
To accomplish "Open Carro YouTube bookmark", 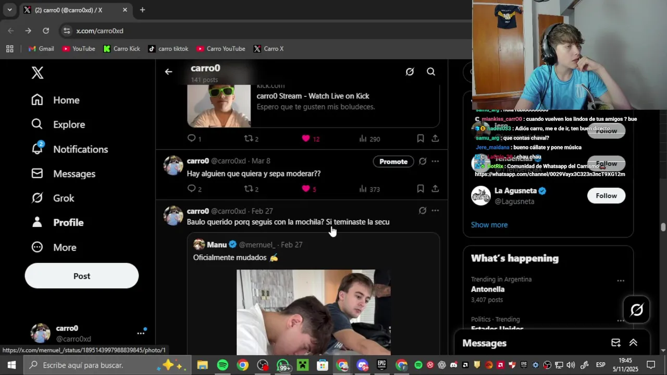I will 221,48.
